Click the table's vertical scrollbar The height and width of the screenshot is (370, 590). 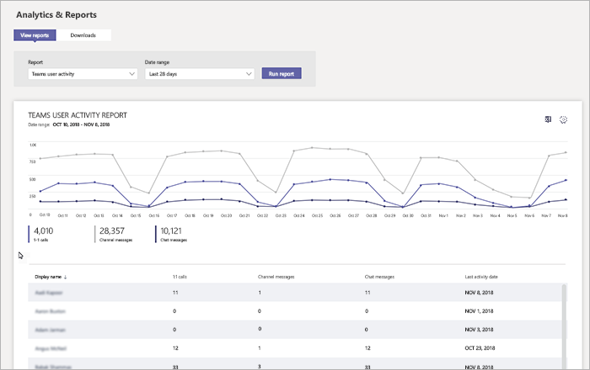coord(564,324)
